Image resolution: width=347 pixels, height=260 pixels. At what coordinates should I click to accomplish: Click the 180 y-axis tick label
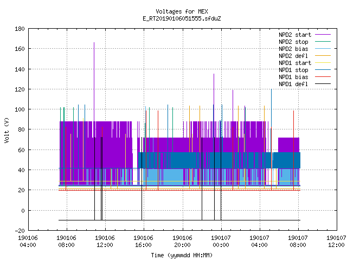click(20, 29)
